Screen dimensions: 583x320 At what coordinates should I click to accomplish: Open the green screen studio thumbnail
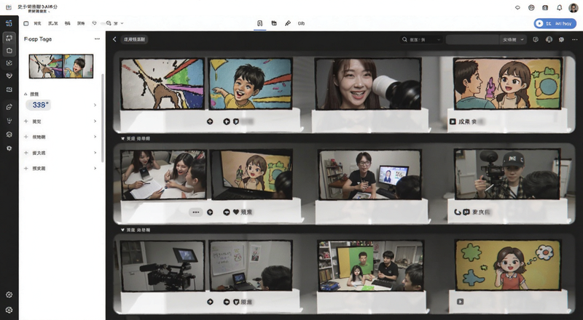pos(370,265)
